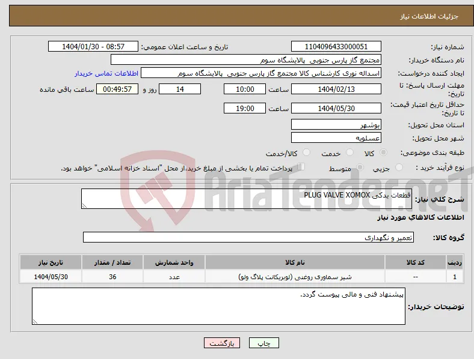
Task: Click the جزئیات اطلاعات نیاز header title
Action: pos(429,16)
